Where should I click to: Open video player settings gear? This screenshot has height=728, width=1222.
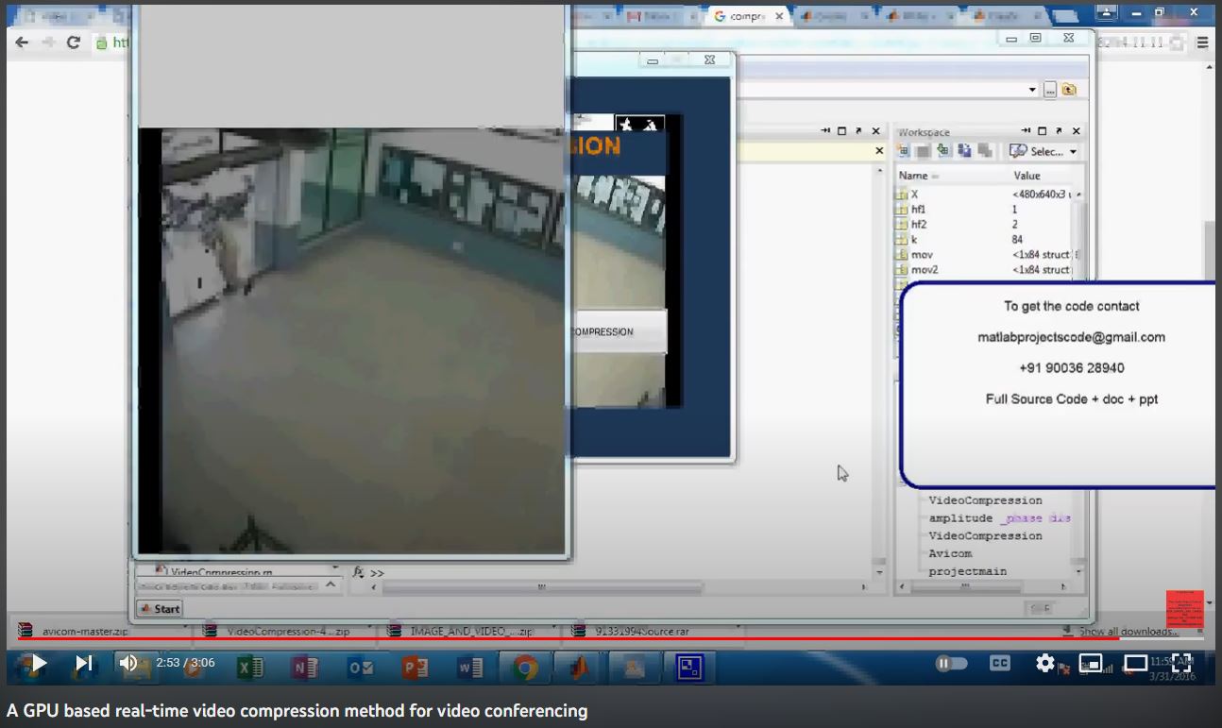[x=1045, y=664]
